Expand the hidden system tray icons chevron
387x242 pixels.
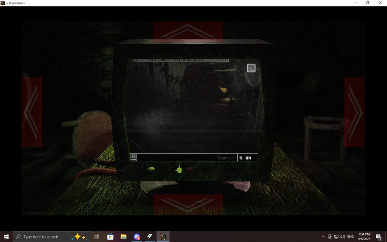(x=323, y=236)
